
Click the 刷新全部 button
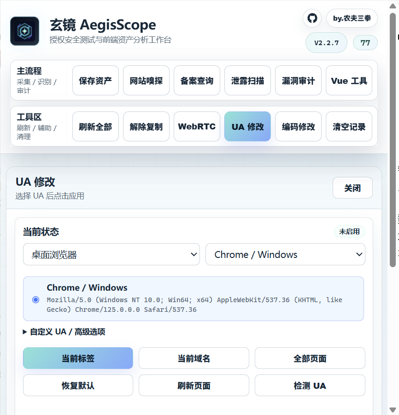(95, 127)
